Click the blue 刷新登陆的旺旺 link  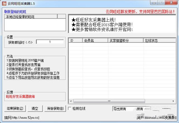click(15, 12)
